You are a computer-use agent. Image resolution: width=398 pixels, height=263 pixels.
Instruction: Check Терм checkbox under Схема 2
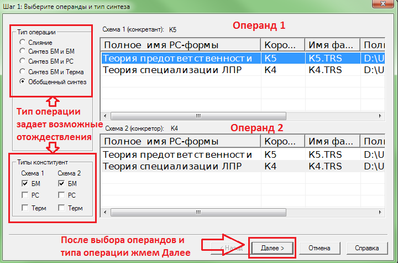(x=62, y=208)
